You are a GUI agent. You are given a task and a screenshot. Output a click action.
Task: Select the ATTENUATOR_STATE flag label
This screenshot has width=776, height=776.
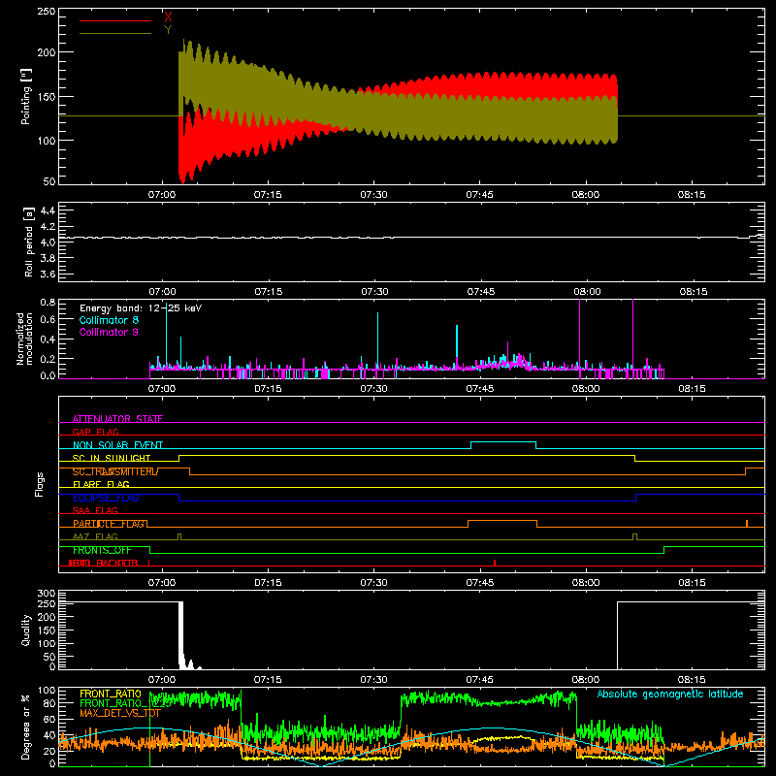click(117, 419)
